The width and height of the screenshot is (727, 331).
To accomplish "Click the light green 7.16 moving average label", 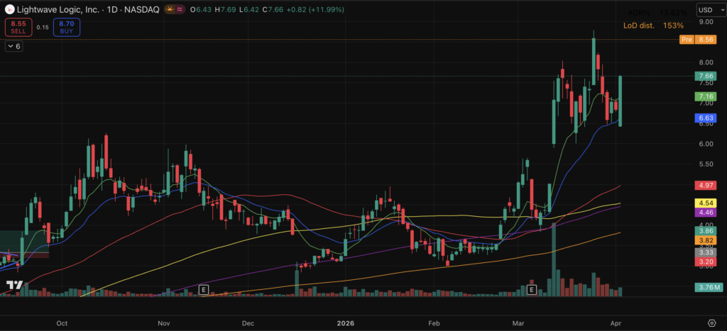I will (x=705, y=96).
